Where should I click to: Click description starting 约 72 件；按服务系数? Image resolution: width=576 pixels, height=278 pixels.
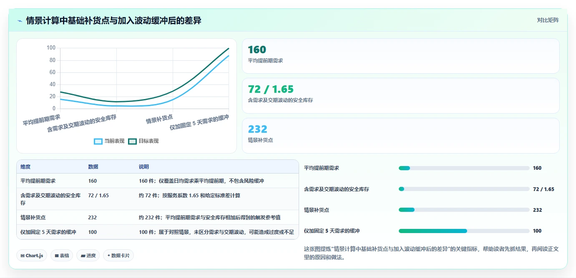point(189,196)
